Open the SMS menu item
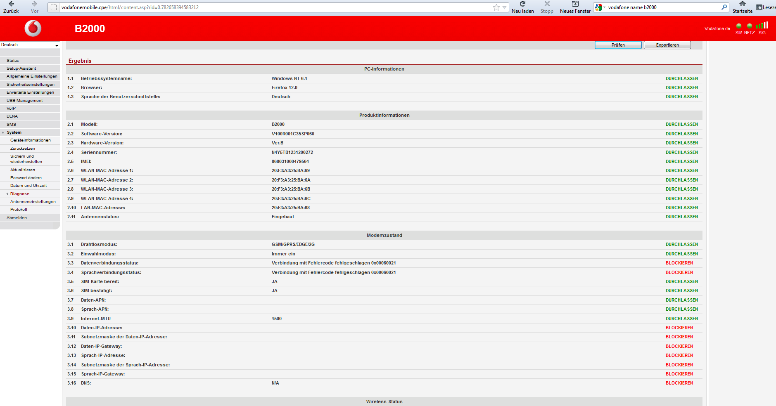This screenshot has width=776, height=406. tap(11, 125)
